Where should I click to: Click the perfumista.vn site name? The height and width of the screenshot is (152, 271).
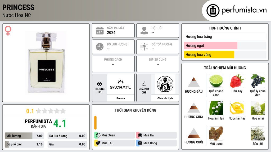pyautogui.click(x=244, y=10)
